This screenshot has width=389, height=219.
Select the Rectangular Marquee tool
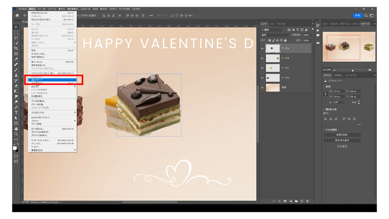click(x=16, y=32)
